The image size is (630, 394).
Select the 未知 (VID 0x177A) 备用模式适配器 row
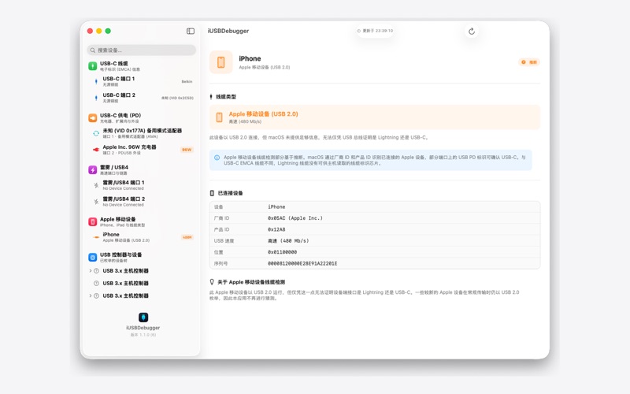[x=142, y=133]
